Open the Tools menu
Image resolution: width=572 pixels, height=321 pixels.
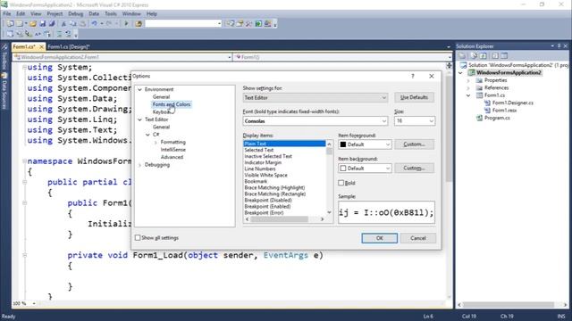click(x=111, y=14)
